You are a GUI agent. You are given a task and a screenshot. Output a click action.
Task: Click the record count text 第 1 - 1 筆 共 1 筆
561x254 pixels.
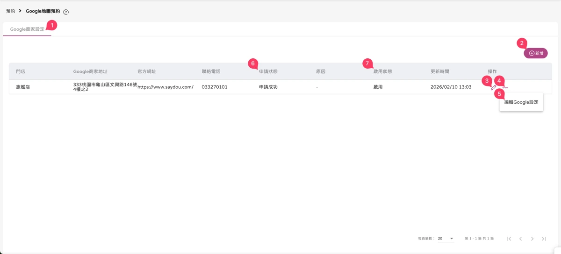pyautogui.click(x=479, y=239)
